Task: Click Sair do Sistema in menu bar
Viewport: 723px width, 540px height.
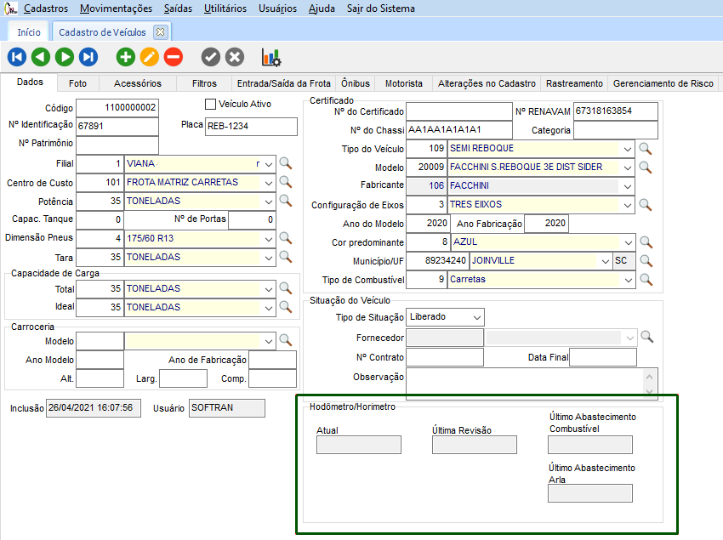Action: click(381, 9)
